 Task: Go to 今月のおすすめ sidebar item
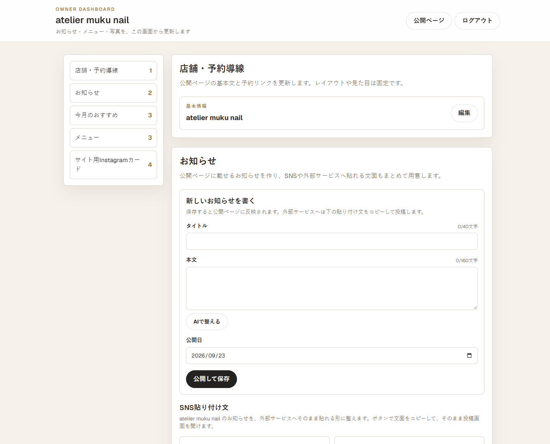(x=113, y=115)
